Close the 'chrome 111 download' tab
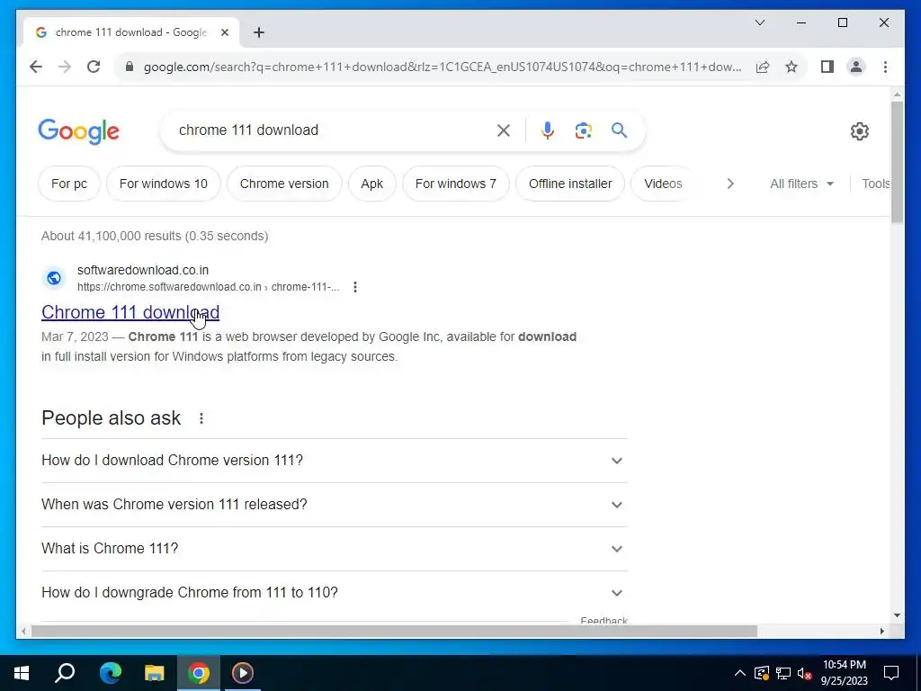Viewport: 921px width, 691px height. coord(225,32)
